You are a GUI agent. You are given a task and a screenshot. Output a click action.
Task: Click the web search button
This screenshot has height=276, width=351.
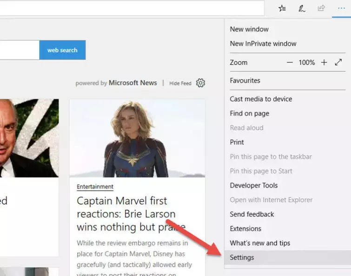click(62, 50)
